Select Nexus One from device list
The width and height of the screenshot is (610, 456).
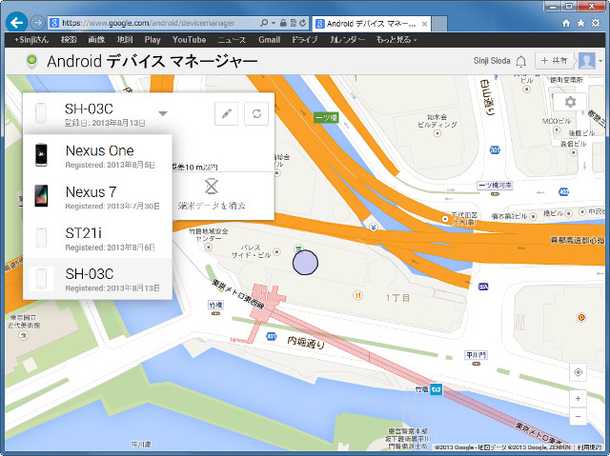pyautogui.click(x=97, y=156)
